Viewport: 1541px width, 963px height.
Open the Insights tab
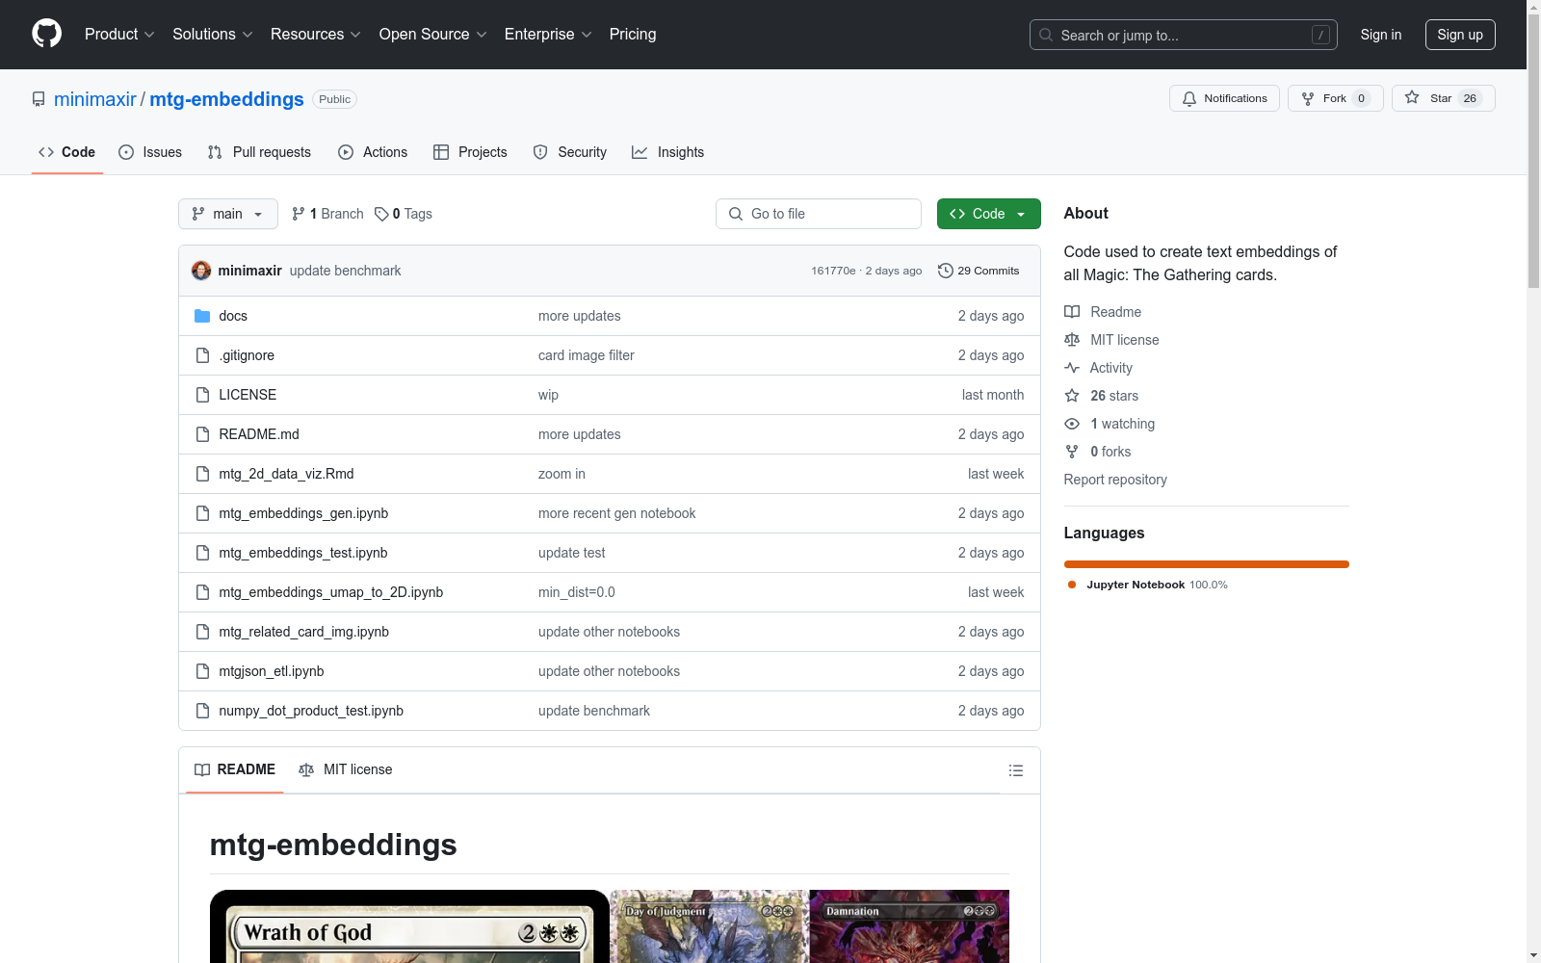point(667,152)
